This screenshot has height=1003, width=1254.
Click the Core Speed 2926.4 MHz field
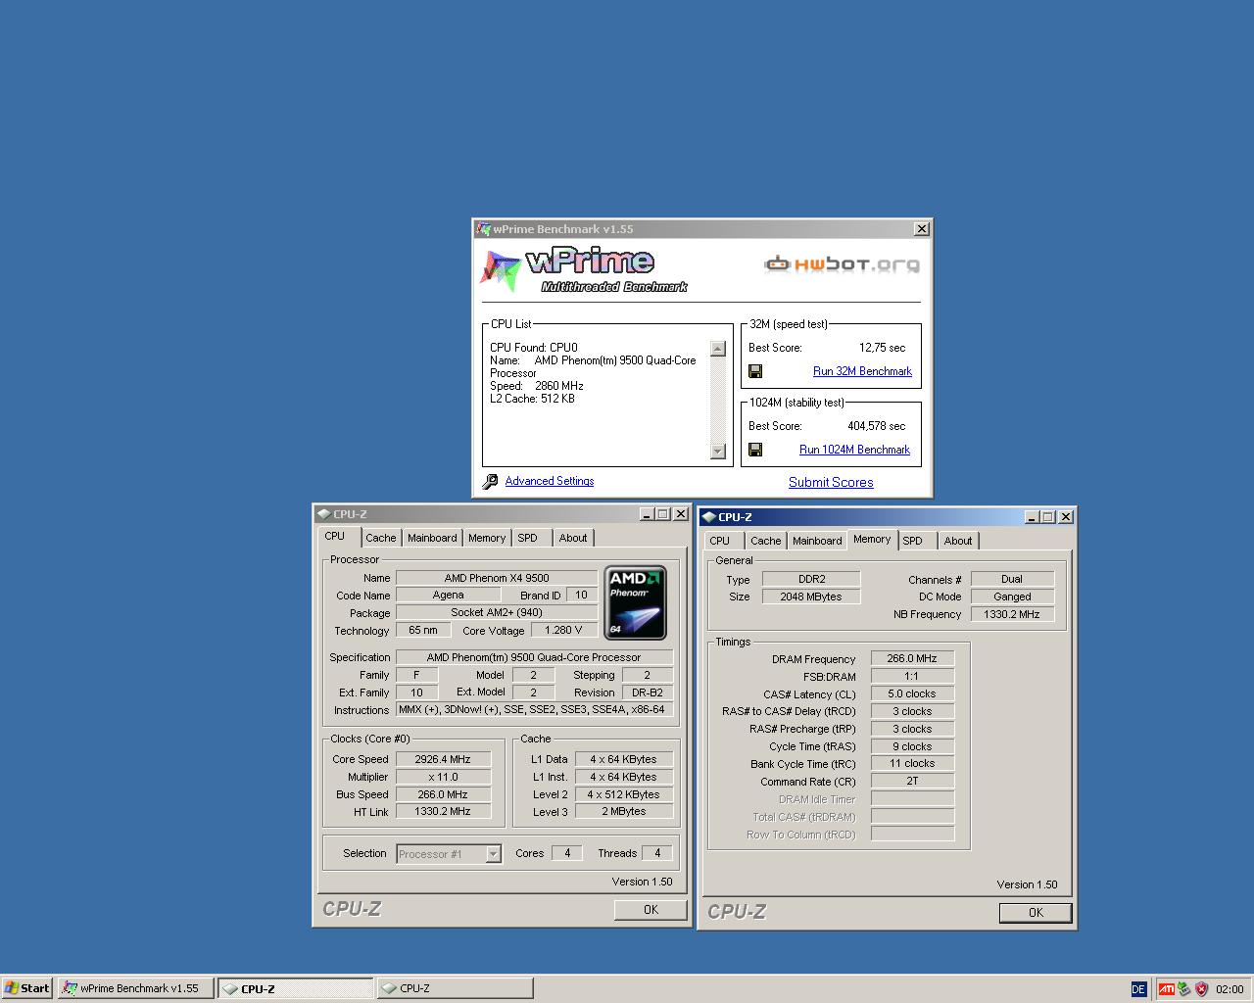click(x=443, y=759)
